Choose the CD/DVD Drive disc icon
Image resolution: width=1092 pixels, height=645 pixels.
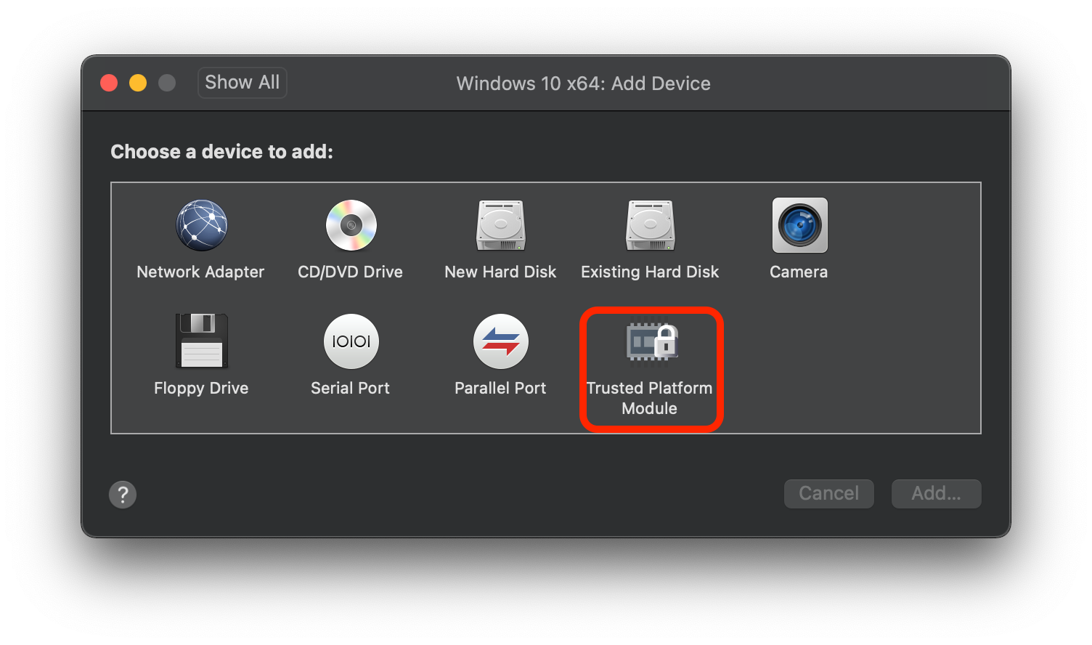[351, 225]
